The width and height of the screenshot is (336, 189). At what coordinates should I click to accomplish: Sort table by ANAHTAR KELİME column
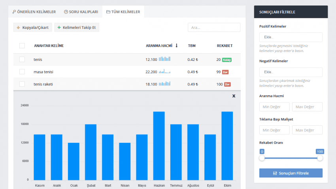(x=49, y=45)
